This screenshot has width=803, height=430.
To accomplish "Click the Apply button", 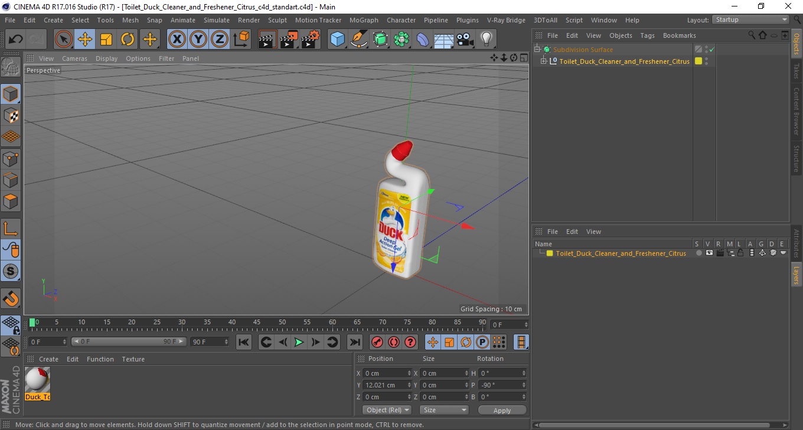I will pyautogui.click(x=502, y=411).
